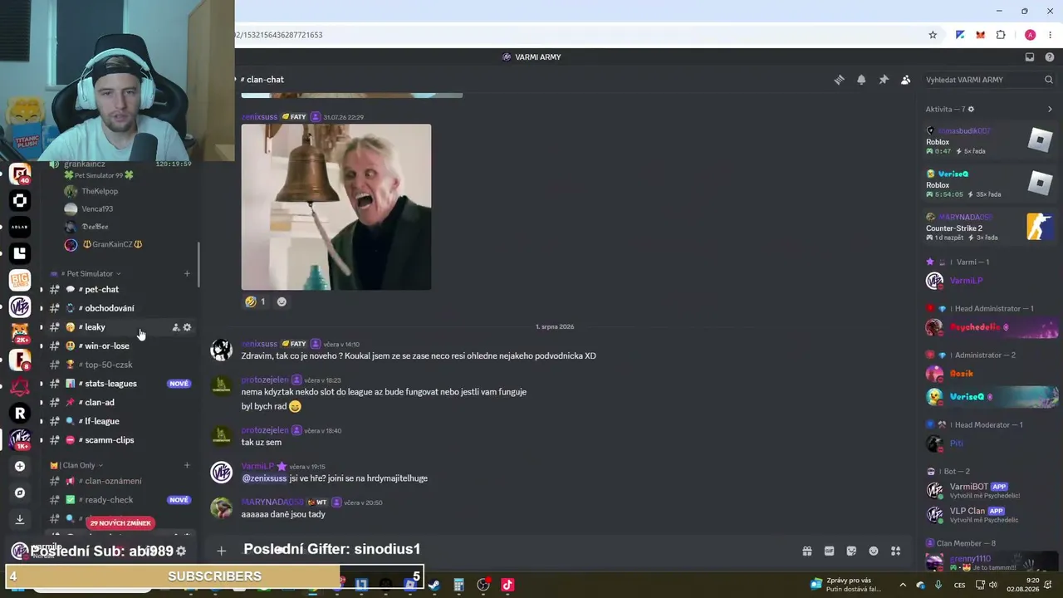Open the emoji picker

pyautogui.click(x=874, y=551)
